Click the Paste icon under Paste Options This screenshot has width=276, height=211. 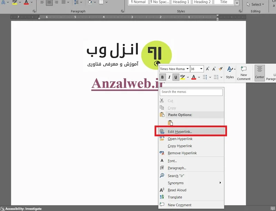[170, 122]
